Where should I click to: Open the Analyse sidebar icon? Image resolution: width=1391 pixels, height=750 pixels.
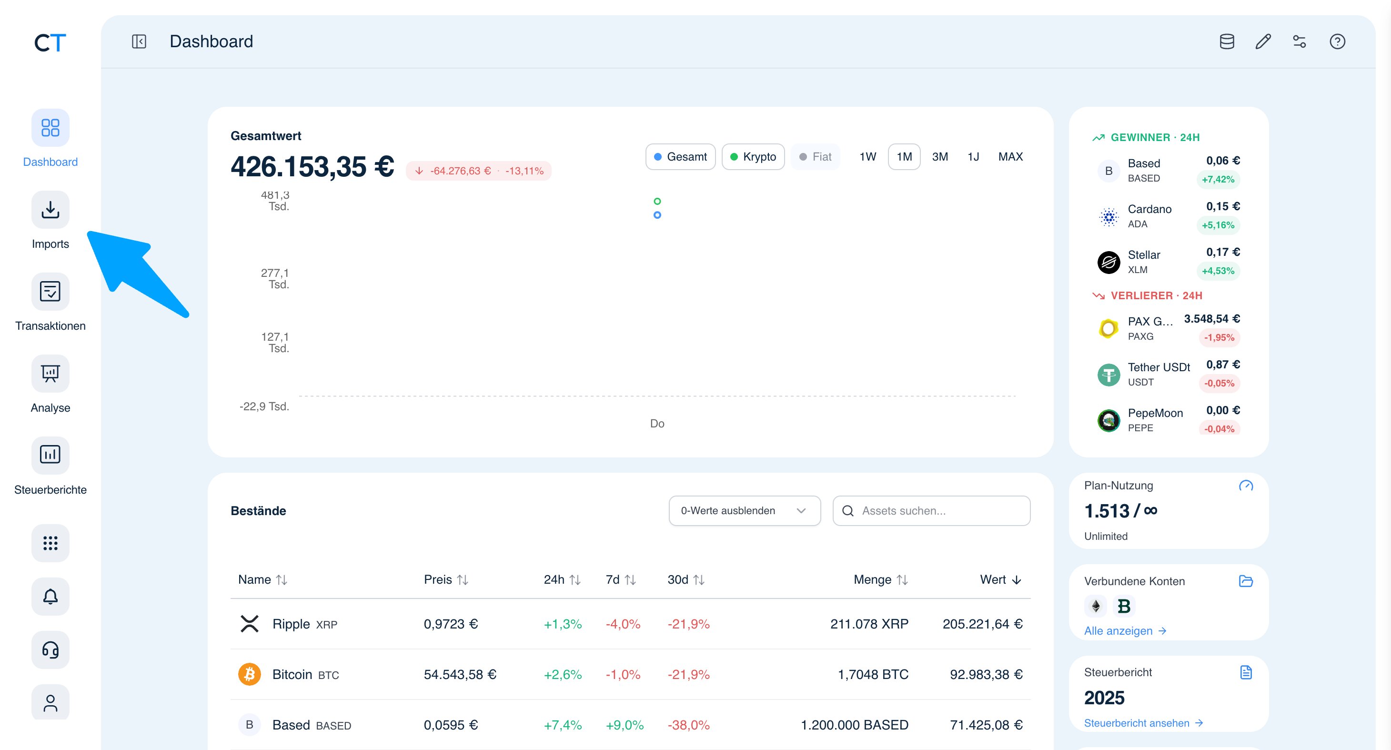coord(50,374)
